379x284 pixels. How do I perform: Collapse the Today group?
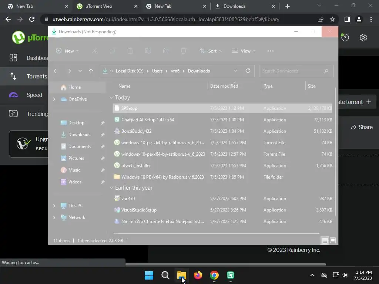111,98
